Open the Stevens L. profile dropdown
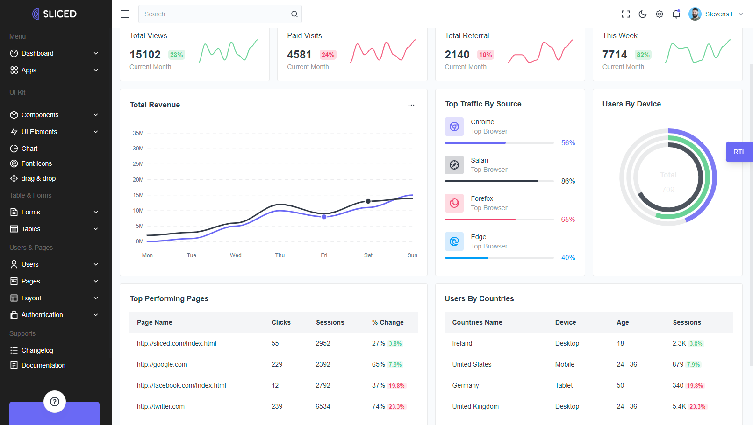 (x=716, y=14)
